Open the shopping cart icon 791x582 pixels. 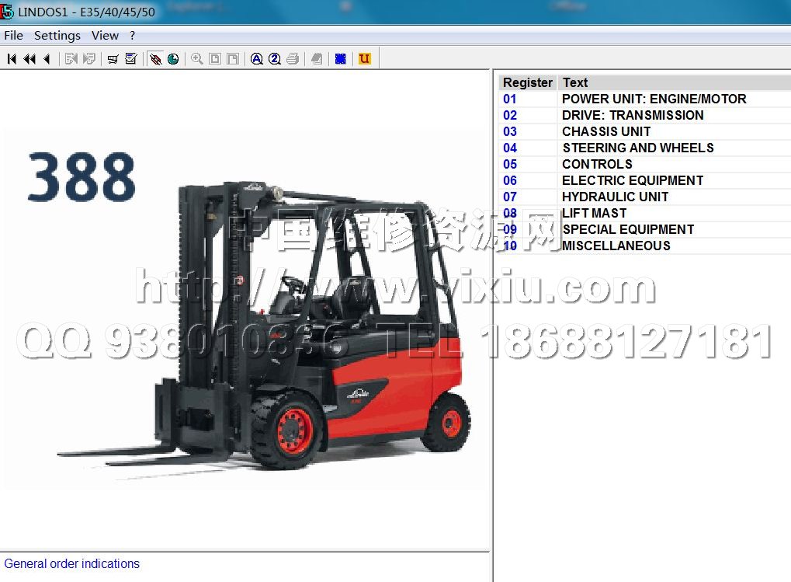(113, 59)
